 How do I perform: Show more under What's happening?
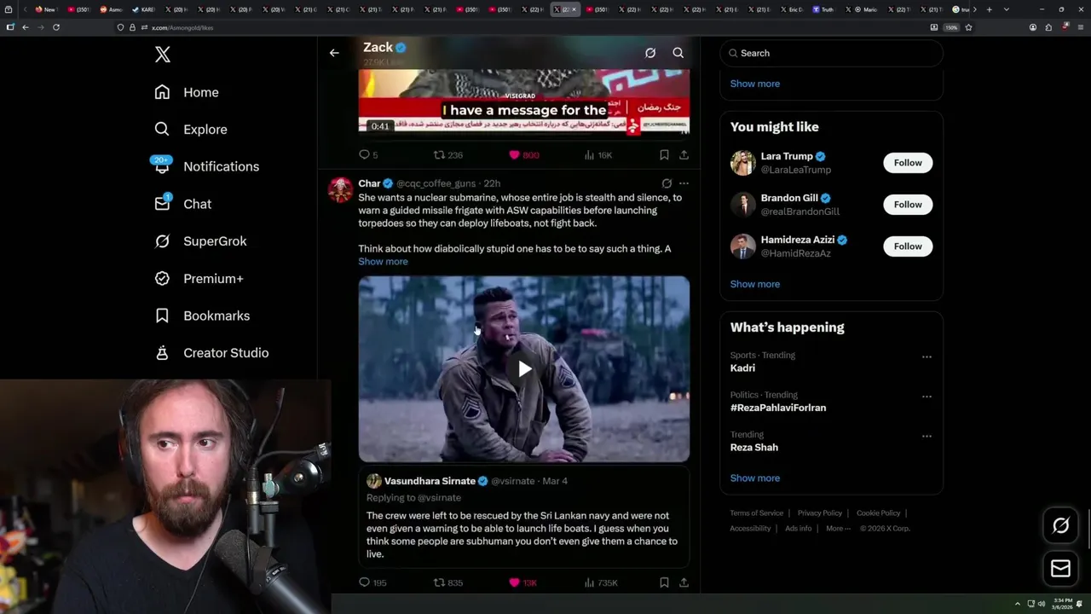[x=755, y=478]
